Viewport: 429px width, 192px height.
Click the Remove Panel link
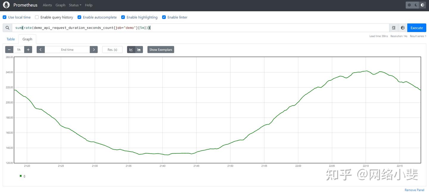tap(414, 190)
